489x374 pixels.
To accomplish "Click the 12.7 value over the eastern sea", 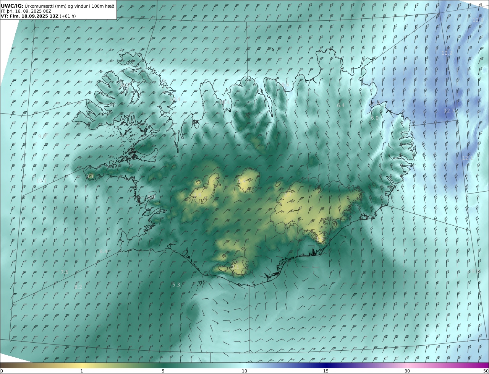I will [449, 111].
